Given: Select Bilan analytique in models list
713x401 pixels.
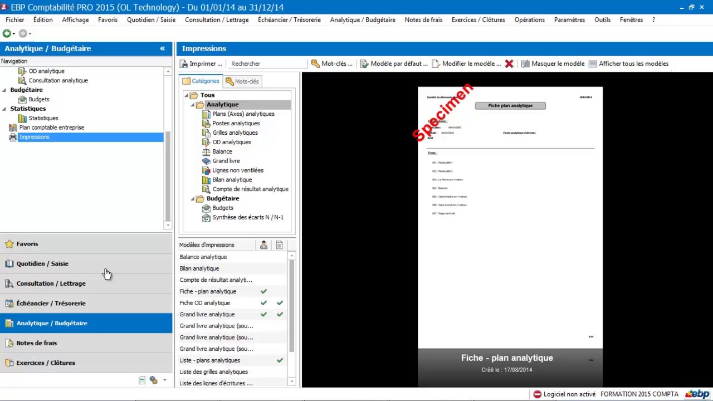Looking at the screenshot, I should (232, 268).
